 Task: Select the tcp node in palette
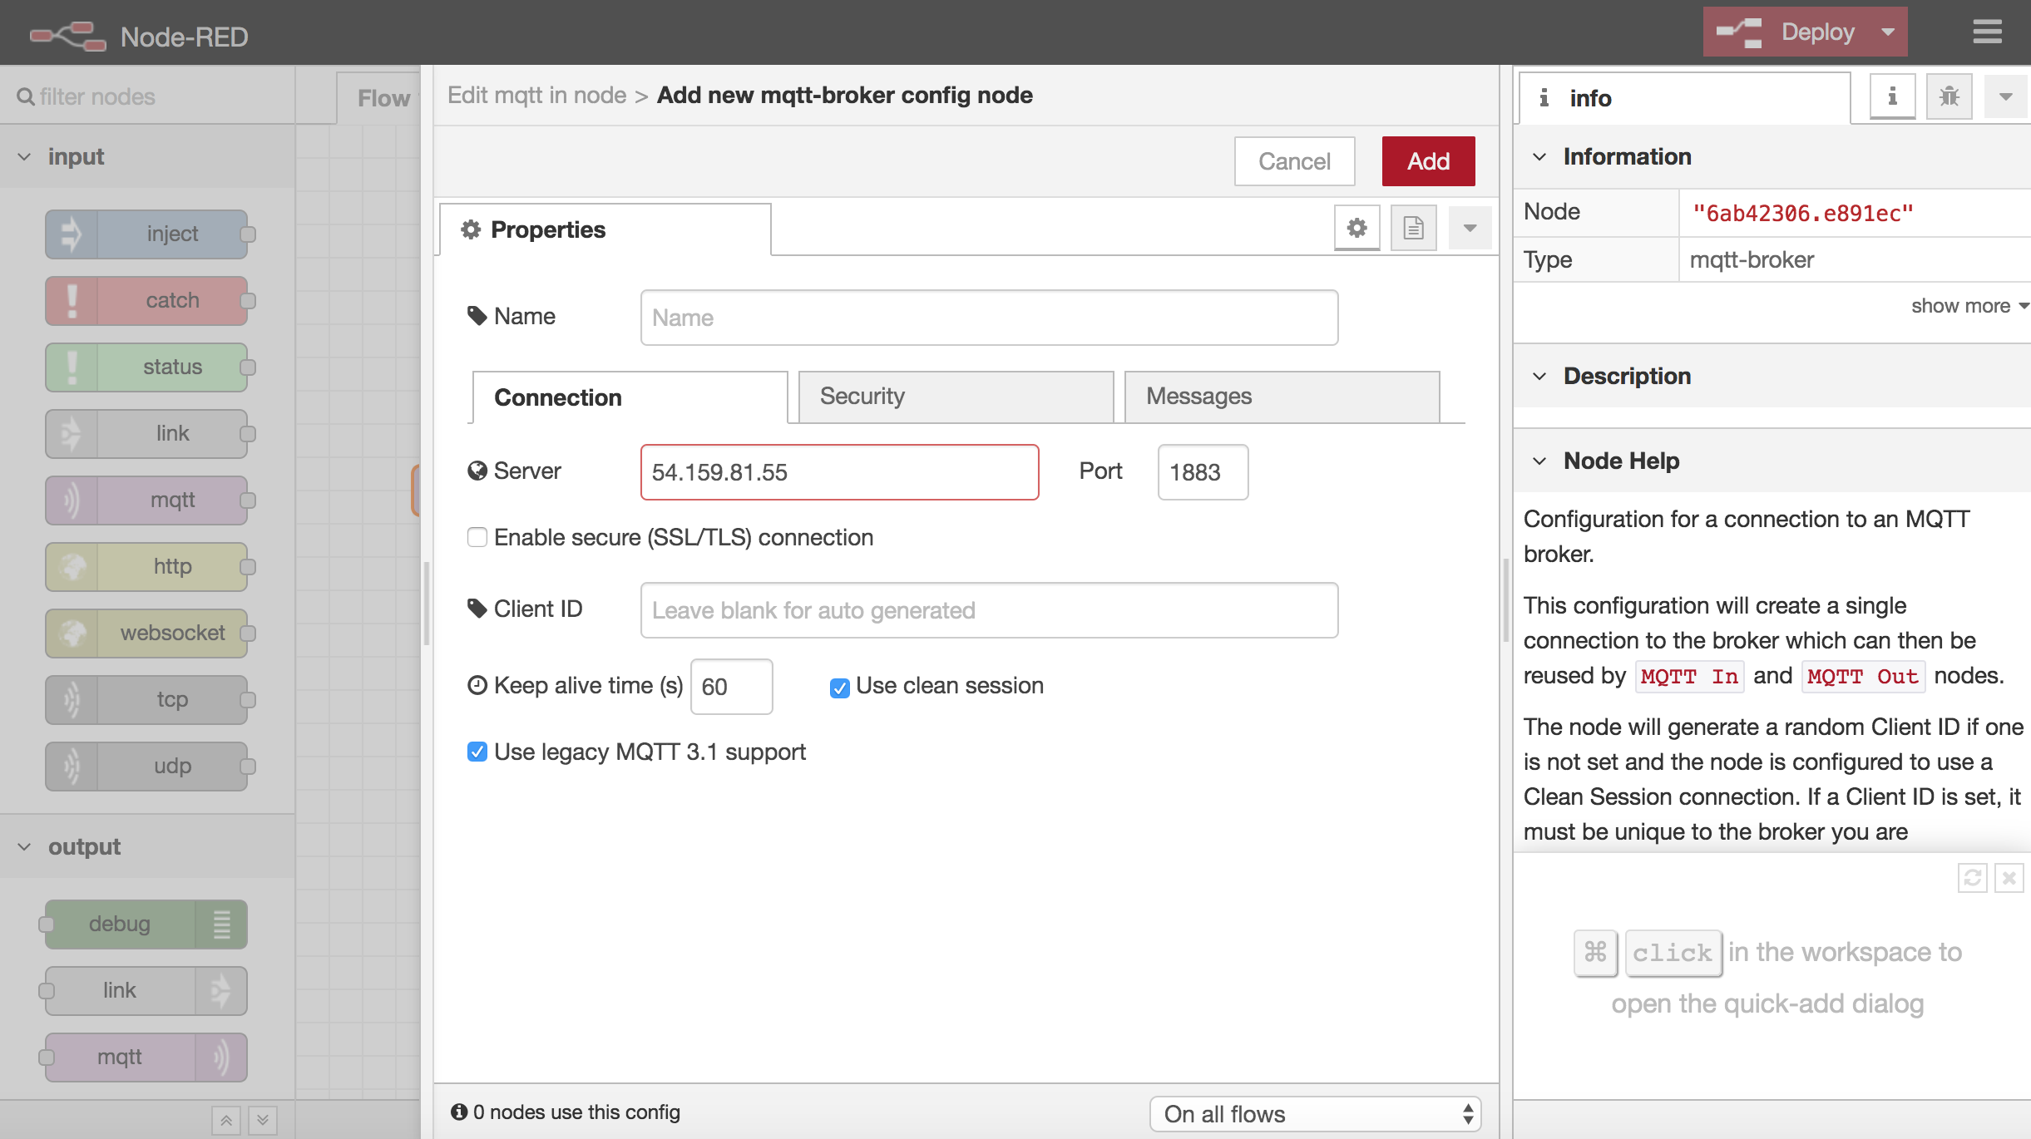click(147, 699)
